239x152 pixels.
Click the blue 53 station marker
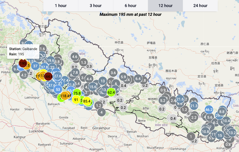pyautogui.click(x=58, y=90)
